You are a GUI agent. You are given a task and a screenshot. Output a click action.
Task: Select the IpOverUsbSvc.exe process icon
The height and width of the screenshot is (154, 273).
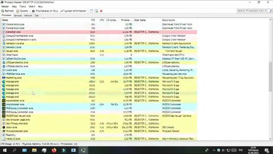pyautogui.click(x=4, y=59)
